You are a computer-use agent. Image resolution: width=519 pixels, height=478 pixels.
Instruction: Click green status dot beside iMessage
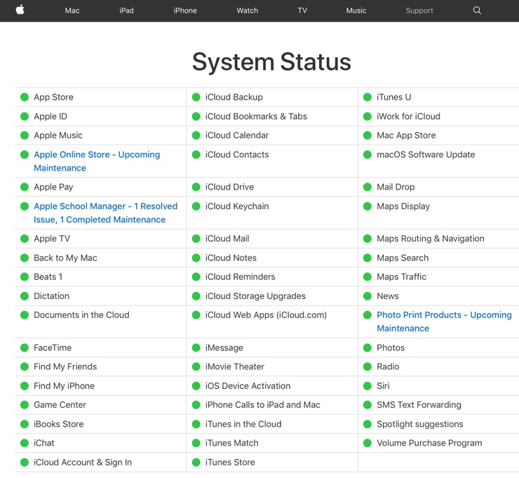pyautogui.click(x=196, y=347)
